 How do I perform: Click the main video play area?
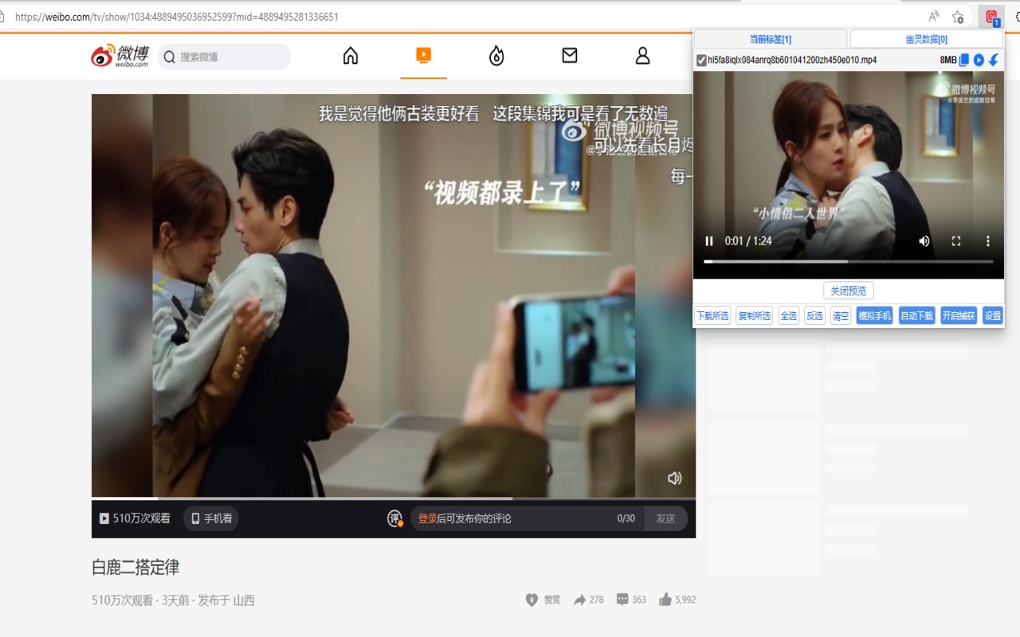(x=394, y=295)
